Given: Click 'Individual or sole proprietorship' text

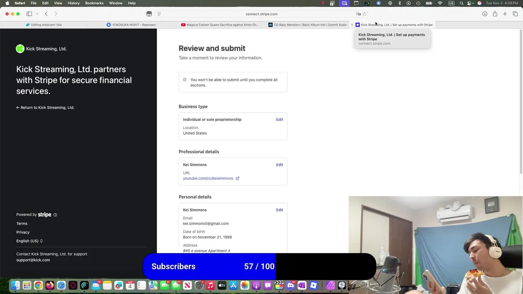Looking at the screenshot, I should [x=212, y=120].
